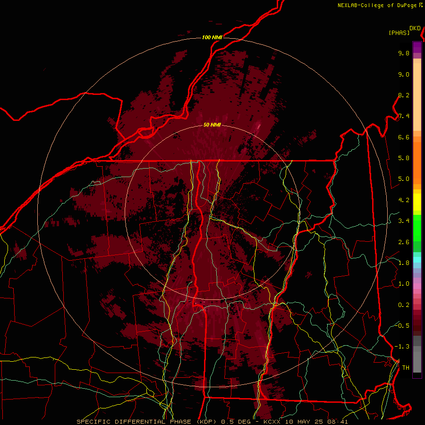Click the NEXLAB-College of DuPage label
Viewport: 425px width, 425px height.
point(378,5)
